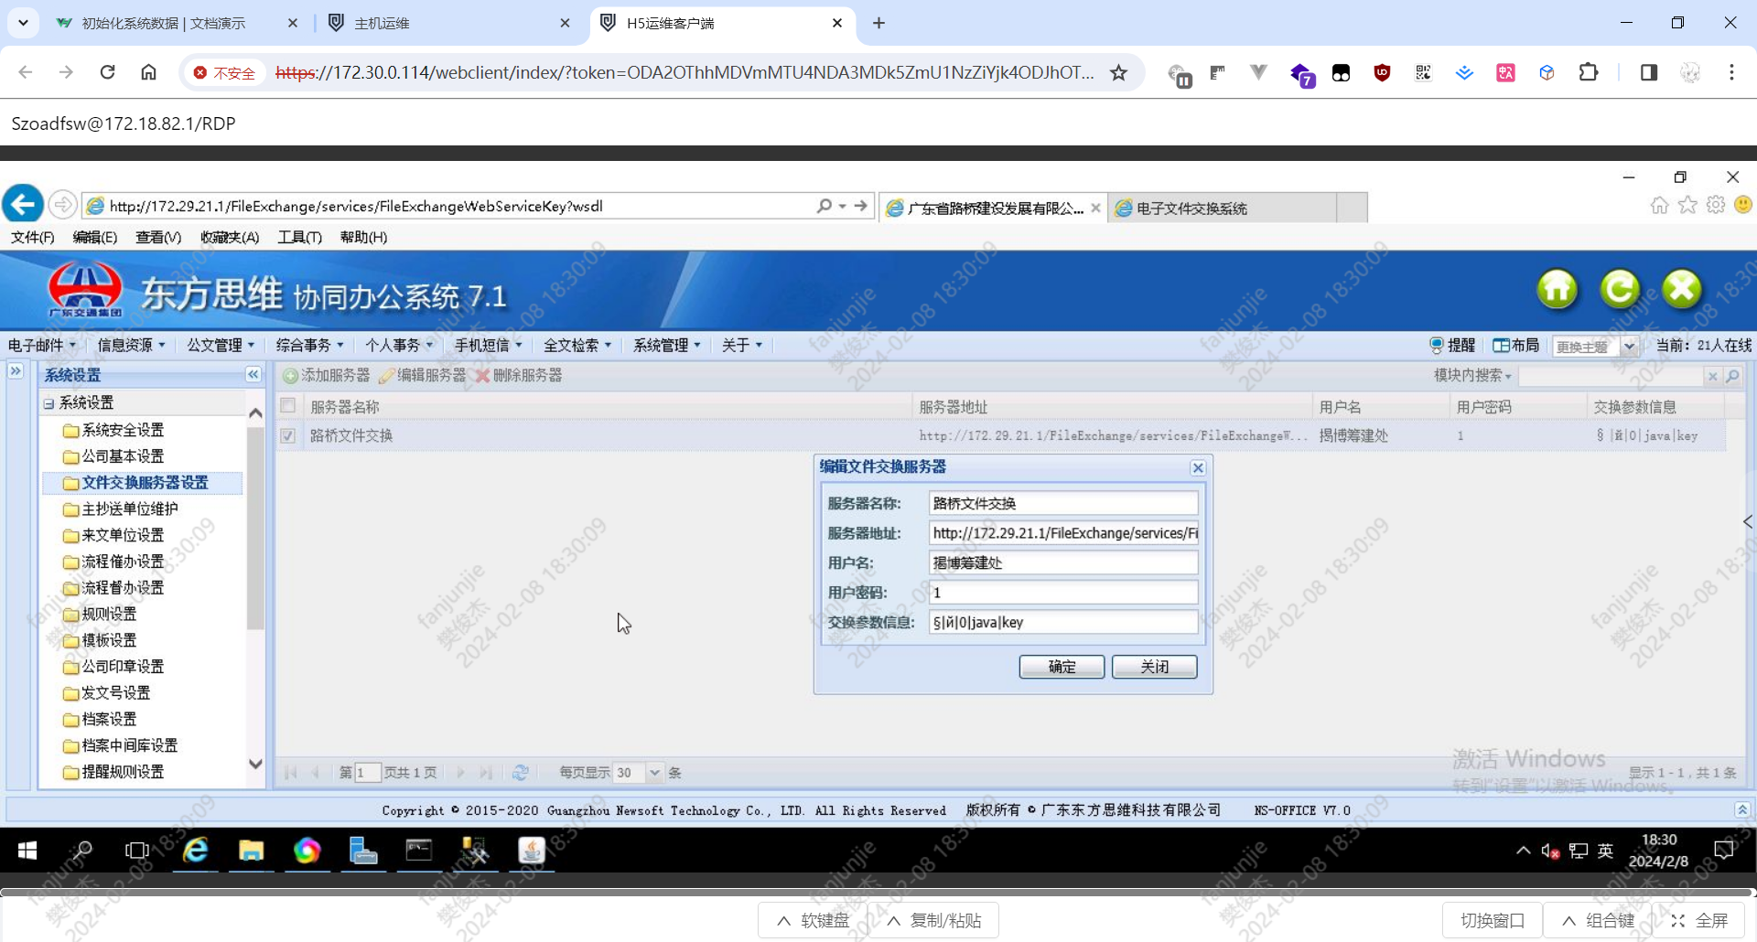Image resolution: width=1757 pixels, height=942 pixels.
Task: Open File Explorer from the taskbar
Action: [252, 851]
